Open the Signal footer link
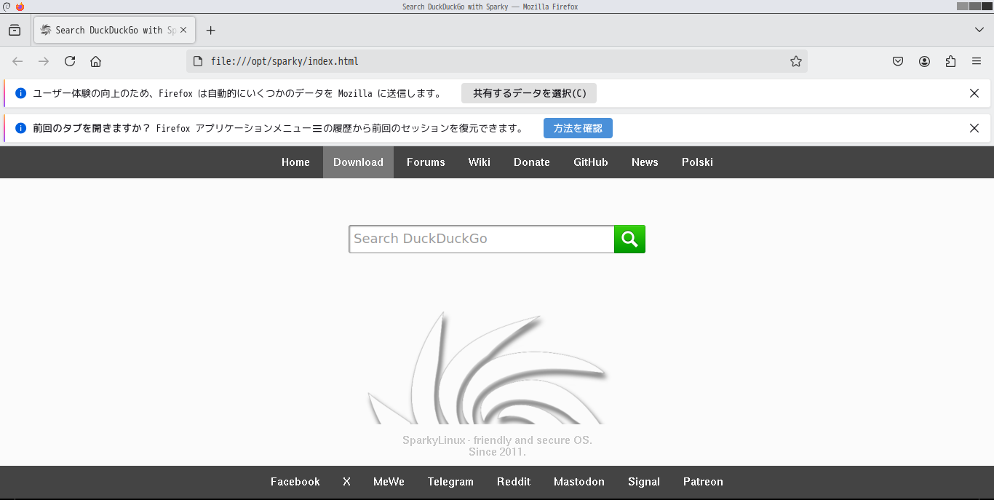This screenshot has height=500, width=994. click(x=644, y=482)
